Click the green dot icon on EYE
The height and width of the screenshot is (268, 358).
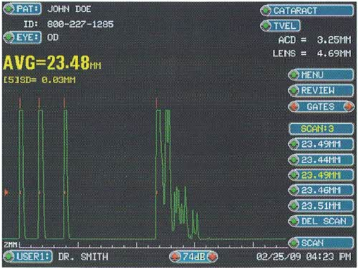pos(9,37)
